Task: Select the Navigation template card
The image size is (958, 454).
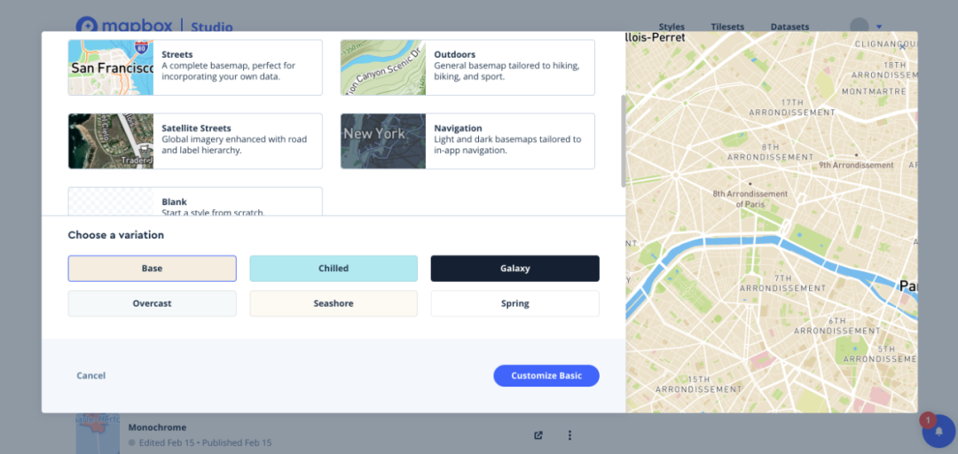Action: (x=467, y=141)
